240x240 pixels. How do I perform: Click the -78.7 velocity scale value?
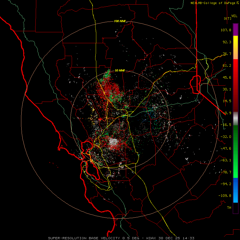(x=226, y=172)
